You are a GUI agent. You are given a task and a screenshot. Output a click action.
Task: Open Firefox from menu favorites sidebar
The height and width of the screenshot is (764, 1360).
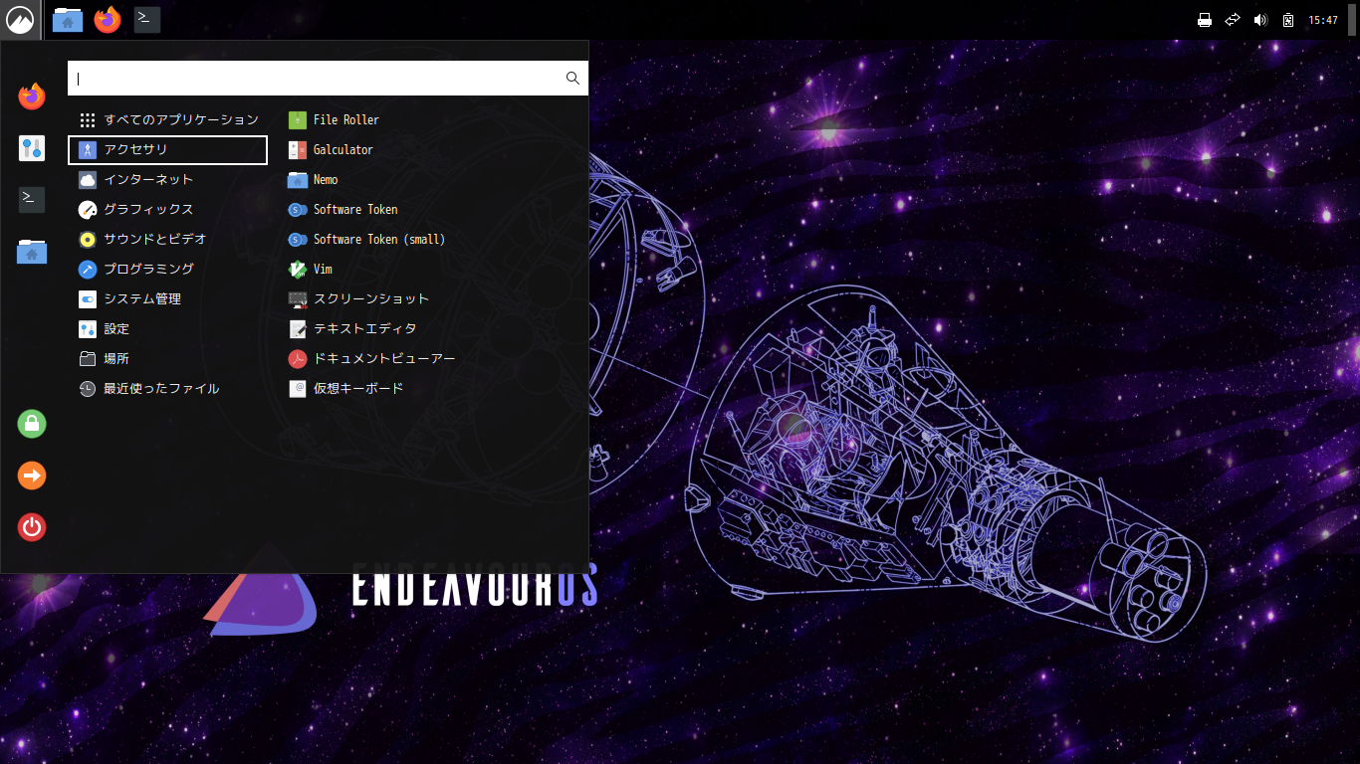(x=32, y=96)
